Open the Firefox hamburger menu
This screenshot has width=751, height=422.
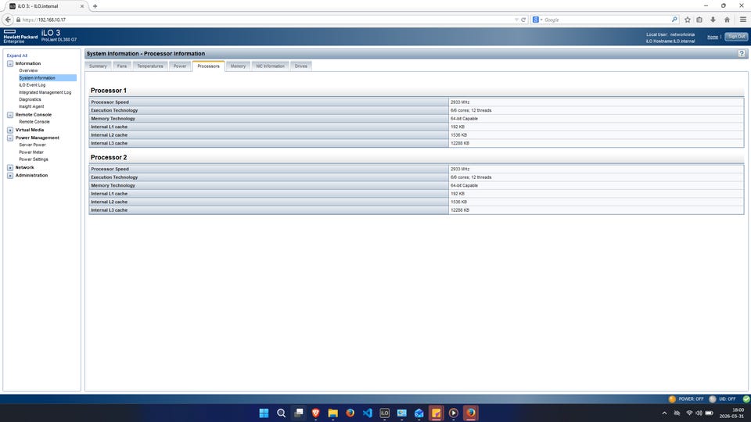tap(742, 20)
